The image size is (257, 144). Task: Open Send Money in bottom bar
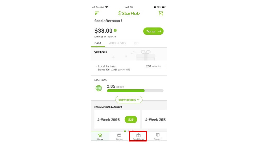click(138, 136)
